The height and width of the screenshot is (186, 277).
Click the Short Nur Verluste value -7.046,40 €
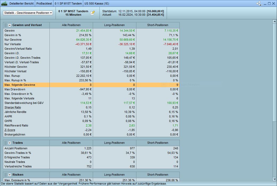(x=171, y=44)
